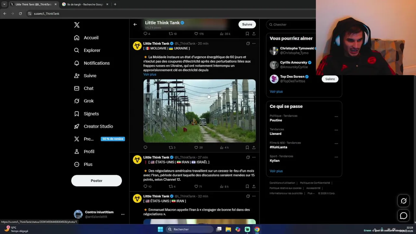
Task: Follow Little Think Tank via Suivre button
Action: (x=247, y=24)
